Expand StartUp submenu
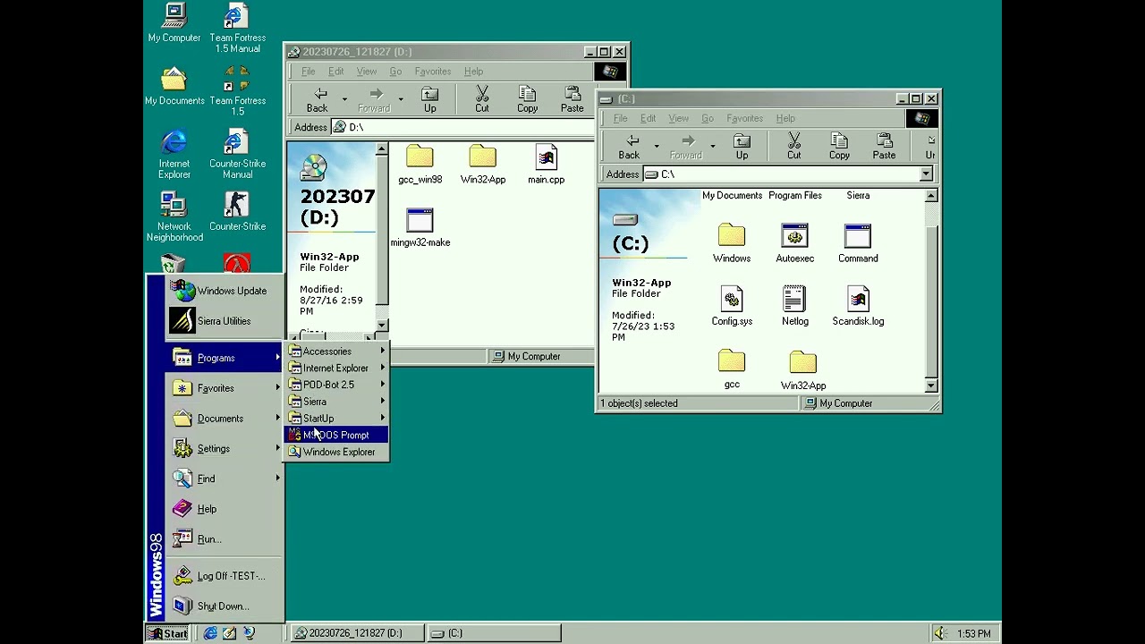 click(x=336, y=418)
